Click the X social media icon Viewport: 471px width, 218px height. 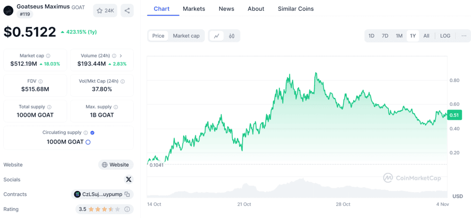coord(129,179)
